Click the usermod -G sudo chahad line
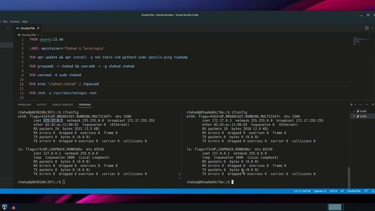The image size is (375, 211). tap(55, 75)
